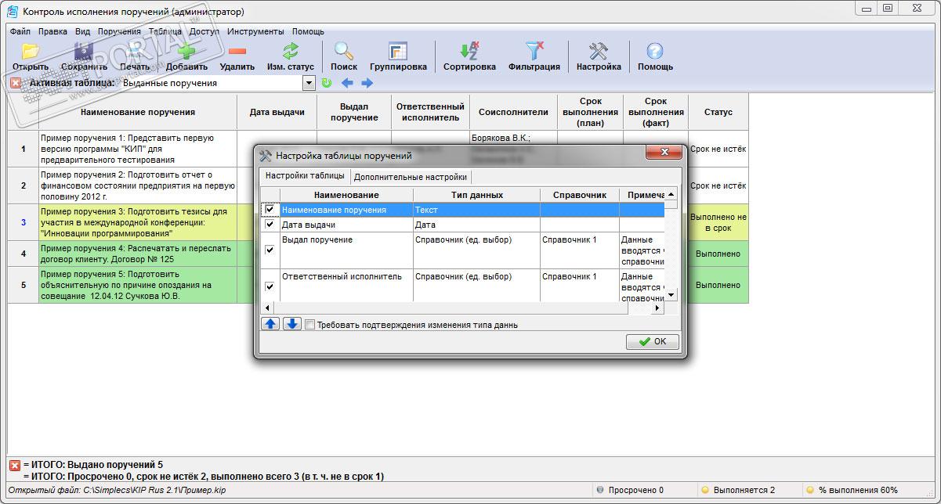The width and height of the screenshot is (941, 504).
Task: Click Наименование поручения main table header
Action: coord(138,112)
